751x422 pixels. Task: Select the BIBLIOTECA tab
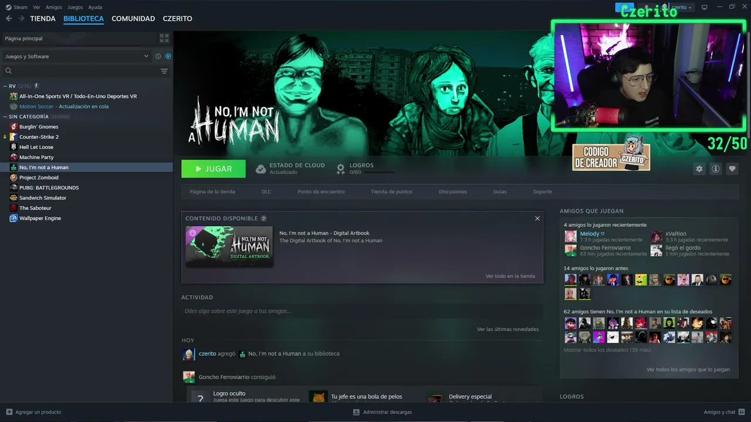click(83, 19)
